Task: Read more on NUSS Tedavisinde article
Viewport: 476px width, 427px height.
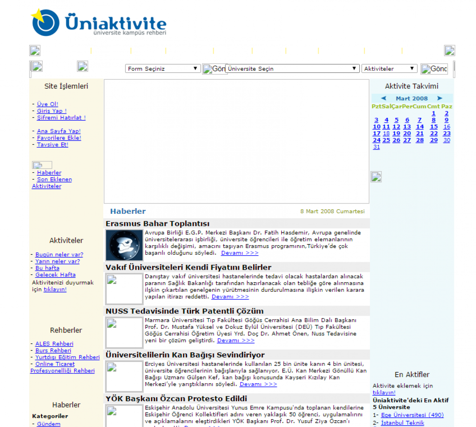Action: point(236,341)
